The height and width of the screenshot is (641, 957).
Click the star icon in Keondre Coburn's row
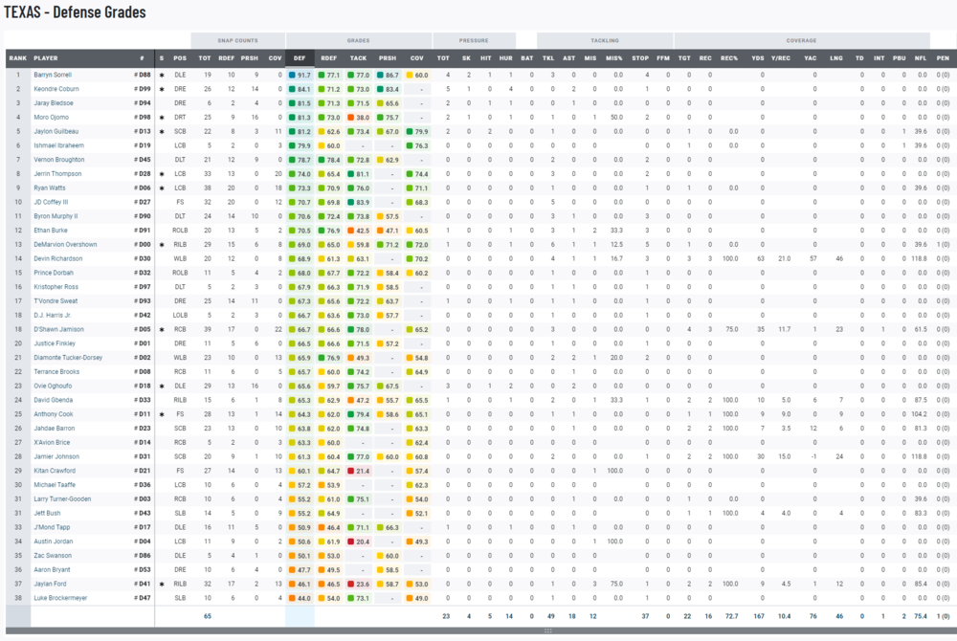[x=162, y=89]
